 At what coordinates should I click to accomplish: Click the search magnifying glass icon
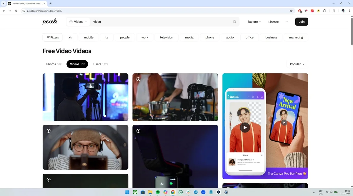coord(234,21)
